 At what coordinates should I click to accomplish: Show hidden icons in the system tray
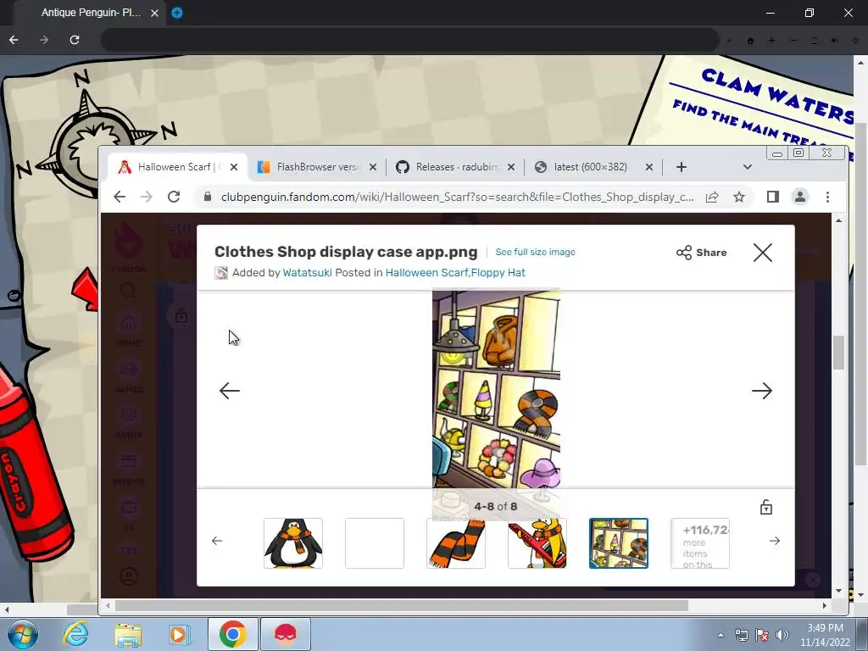click(721, 635)
